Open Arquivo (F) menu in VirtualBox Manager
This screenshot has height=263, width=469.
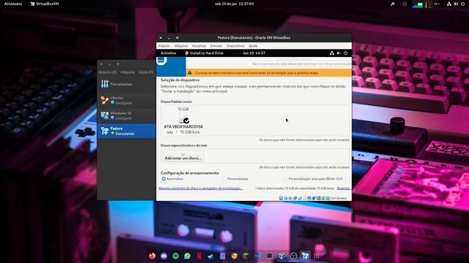coord(108,72)
